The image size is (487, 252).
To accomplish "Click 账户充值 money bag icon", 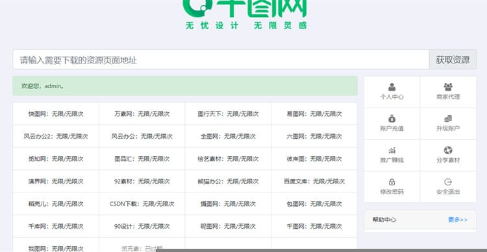I will (x=392, y=119).
